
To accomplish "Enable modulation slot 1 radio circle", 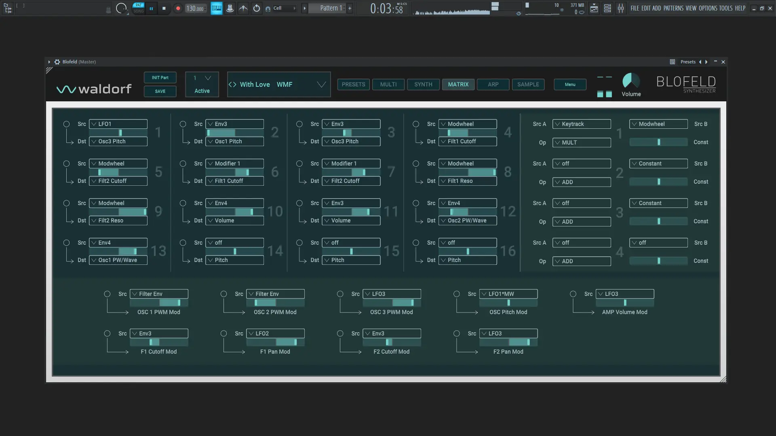I will 66,124.
